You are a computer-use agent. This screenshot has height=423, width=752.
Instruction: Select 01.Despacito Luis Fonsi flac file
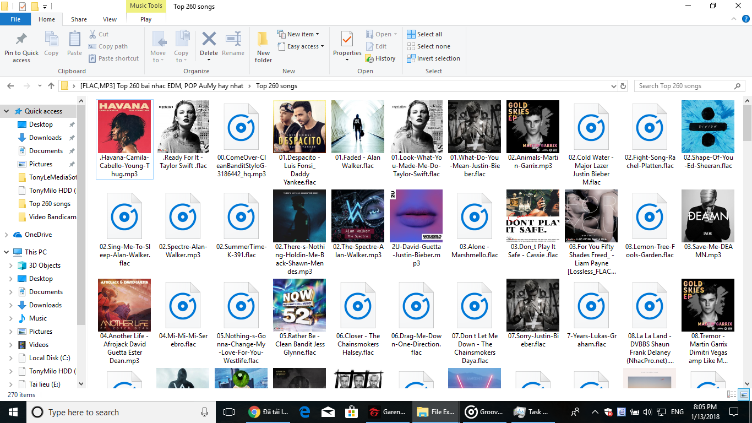pyautogui.click(x=299, y=143)
